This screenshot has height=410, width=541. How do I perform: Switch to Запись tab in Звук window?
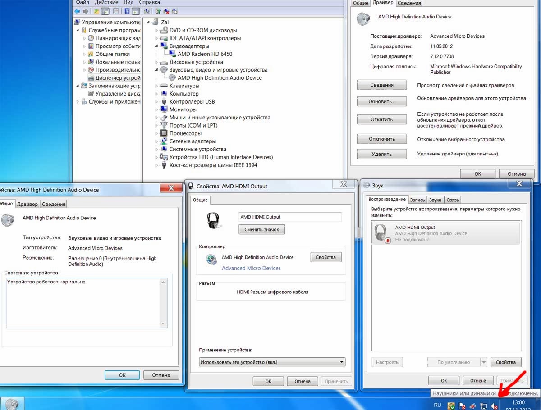[417, 200]
